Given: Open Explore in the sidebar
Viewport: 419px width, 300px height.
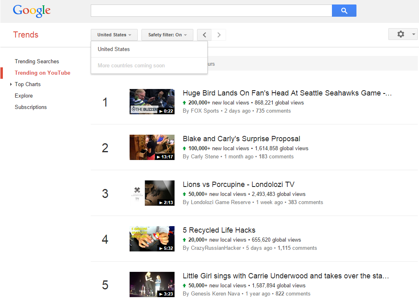Looking at the screenshot, I should (24, 96).
